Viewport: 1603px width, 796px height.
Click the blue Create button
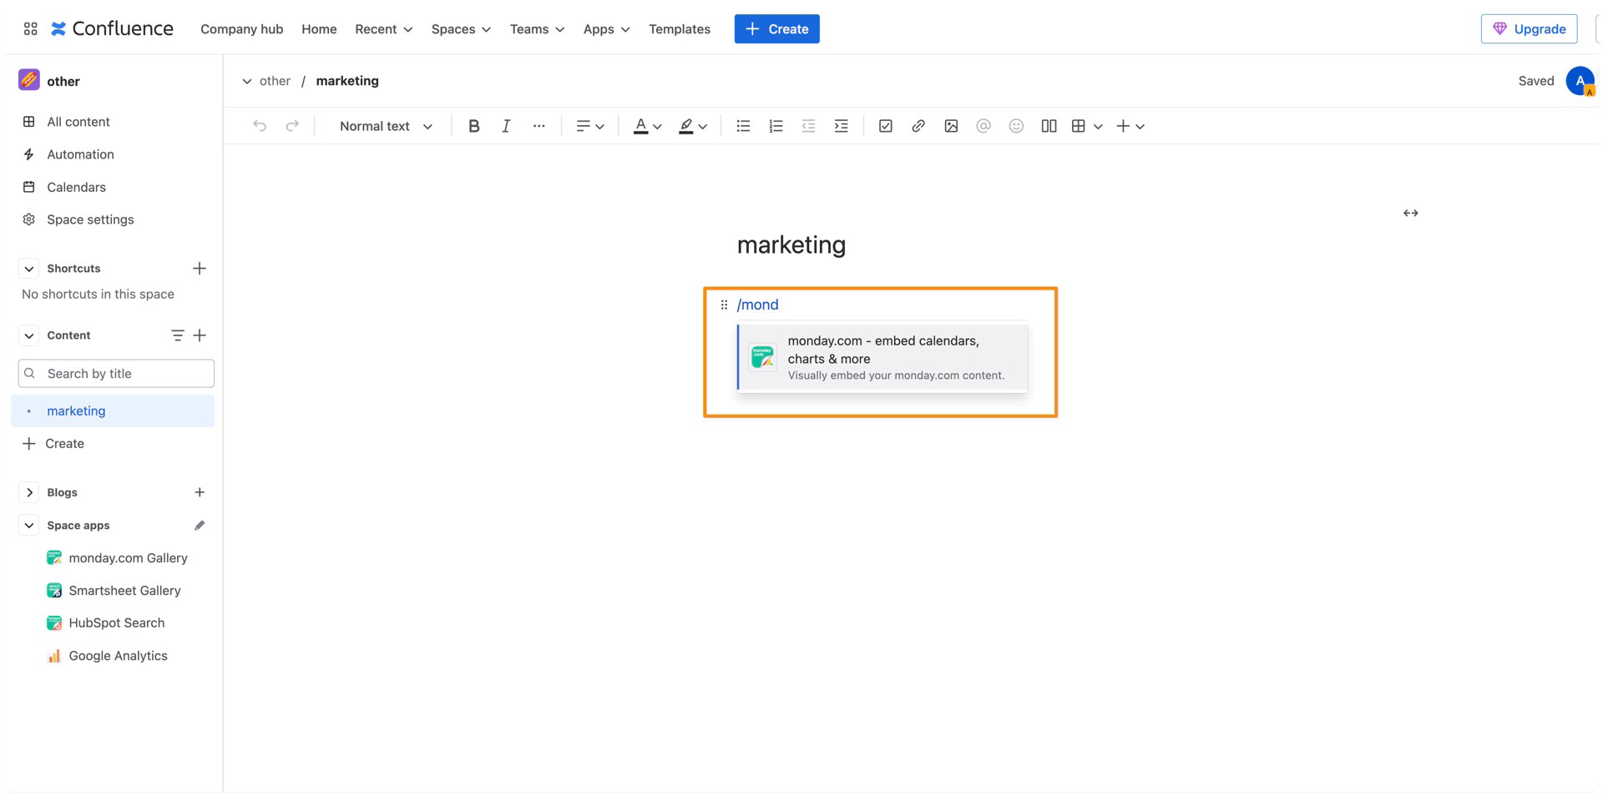pyautogui.click(x=776, y=28)
